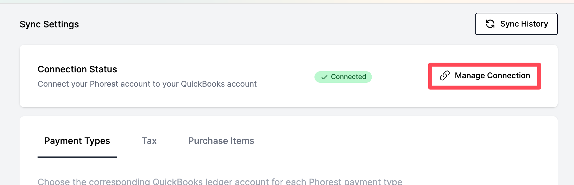Click the Sync History text label

click(x=524, y=24)
